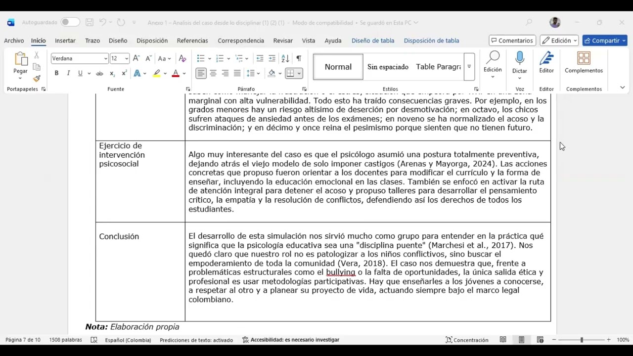The image size is (633, 356).
Task: Open Complementos add-ins icon
Action: [584, 59]
